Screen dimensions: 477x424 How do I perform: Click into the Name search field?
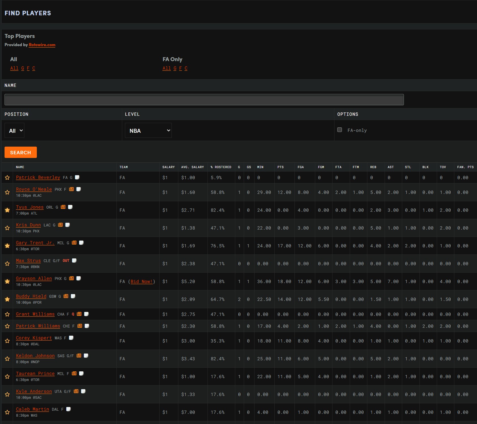click(204, 100)
